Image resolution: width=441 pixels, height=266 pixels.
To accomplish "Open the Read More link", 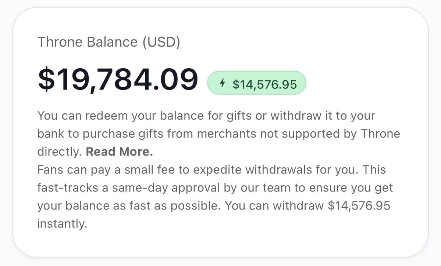I will [x=119, y=152].
